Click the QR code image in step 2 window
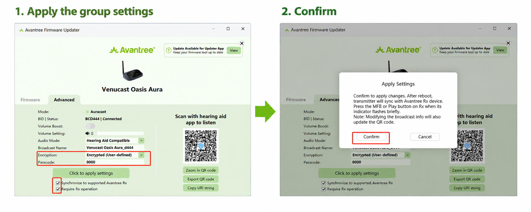Screen dimensions: 531x212 click(467, 146)
